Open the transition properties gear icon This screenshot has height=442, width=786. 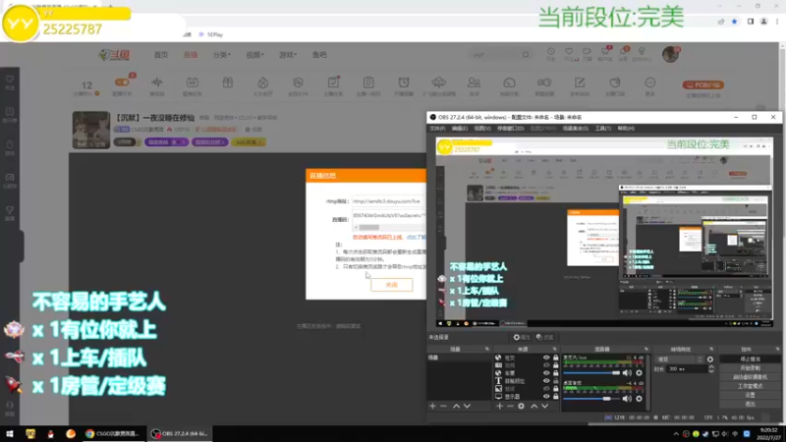[x=709, y=359]
